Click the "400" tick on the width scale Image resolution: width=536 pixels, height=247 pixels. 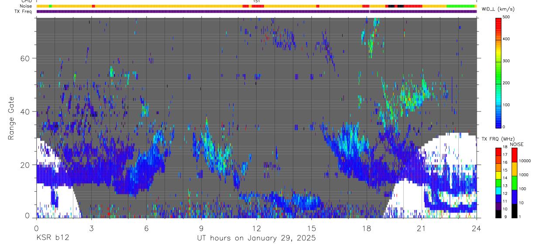507,39
